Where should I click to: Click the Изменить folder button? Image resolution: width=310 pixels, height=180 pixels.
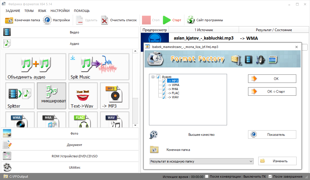coord(277,161)
